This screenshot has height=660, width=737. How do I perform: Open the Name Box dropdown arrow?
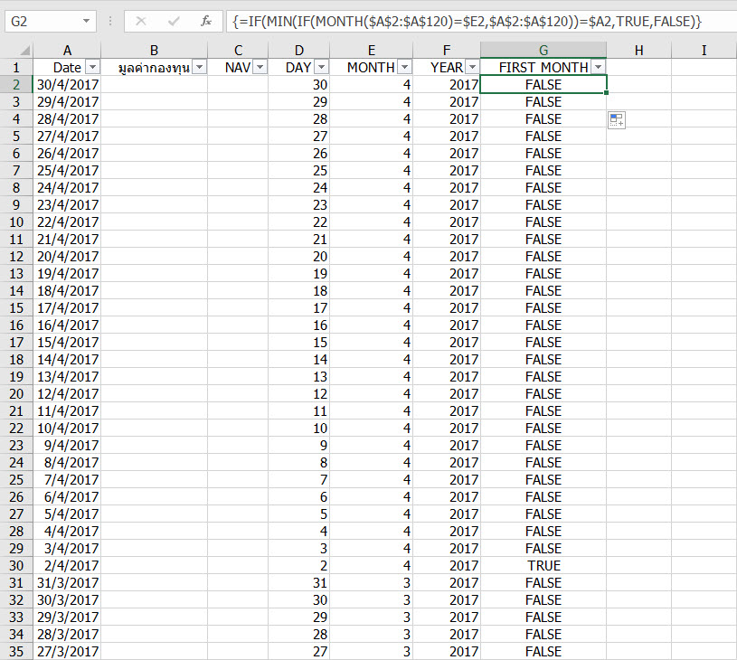point(86,21)
